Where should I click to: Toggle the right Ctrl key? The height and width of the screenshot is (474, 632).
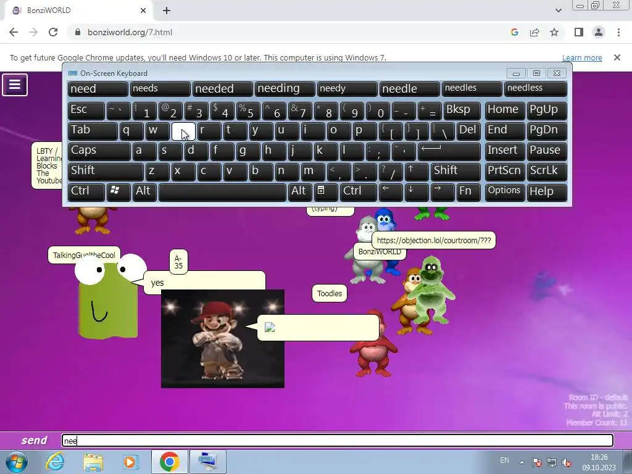click(359, 192)
